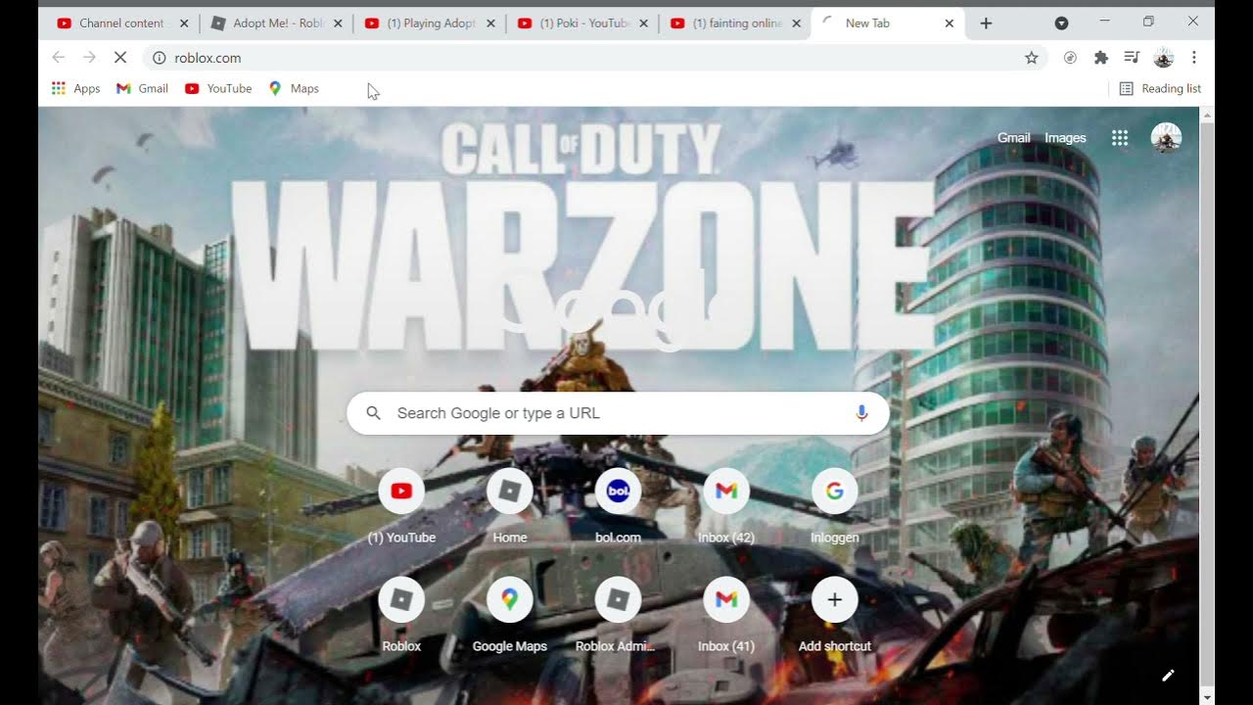This screenshot has width=1253, height=705.
Task: Open the YouTube bookmark in bookmarks bar
Action: [218, 88]
